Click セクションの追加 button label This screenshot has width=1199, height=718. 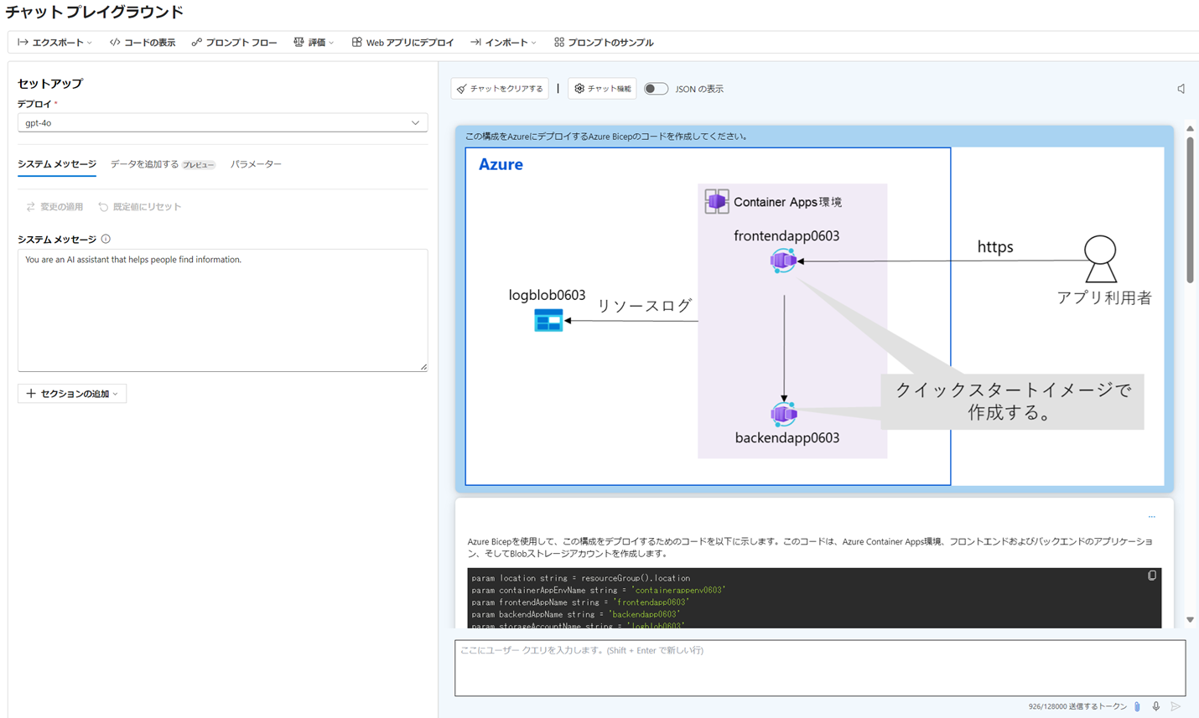tap(75, 394)
